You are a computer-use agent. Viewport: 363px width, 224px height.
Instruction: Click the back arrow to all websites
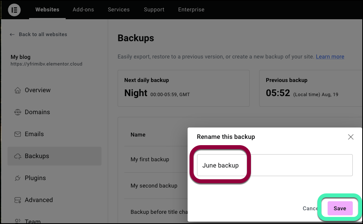tap(12, 35)
